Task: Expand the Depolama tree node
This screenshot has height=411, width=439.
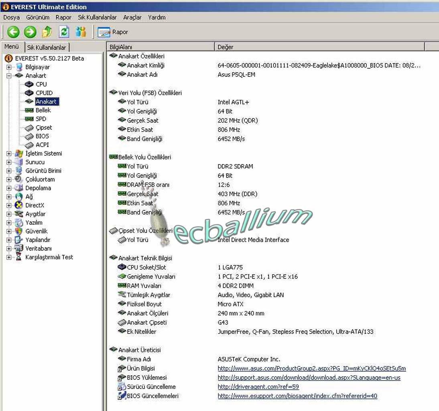Action: pyautogui.click(x=9, y=188)
